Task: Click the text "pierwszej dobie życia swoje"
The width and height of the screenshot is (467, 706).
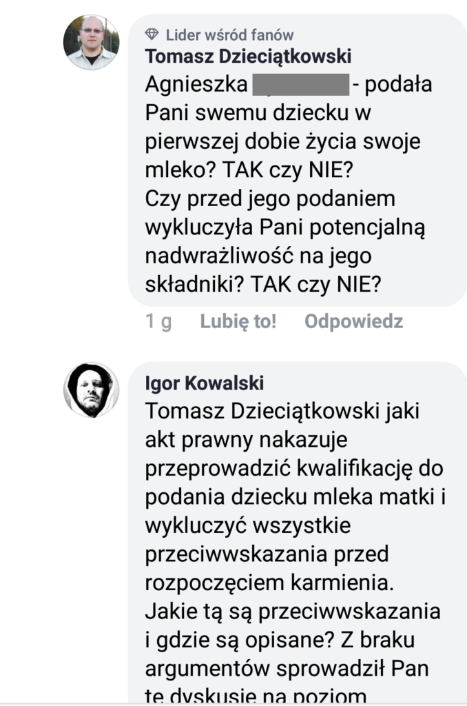Action: (x=282, y=142)
